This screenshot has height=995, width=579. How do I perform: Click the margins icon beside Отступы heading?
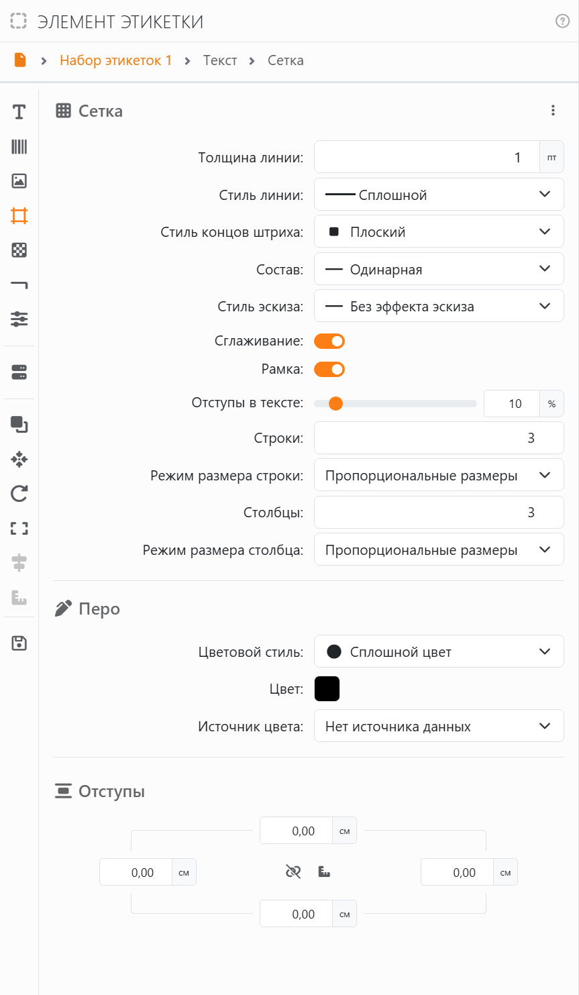63,792
